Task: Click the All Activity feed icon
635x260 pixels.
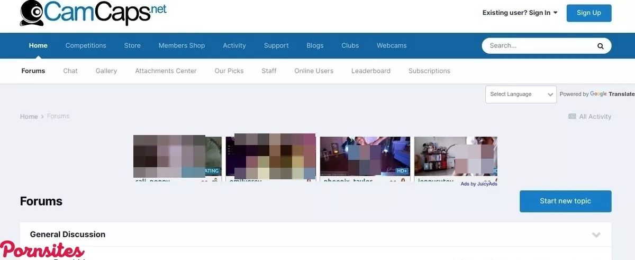Action: (572, 117)
